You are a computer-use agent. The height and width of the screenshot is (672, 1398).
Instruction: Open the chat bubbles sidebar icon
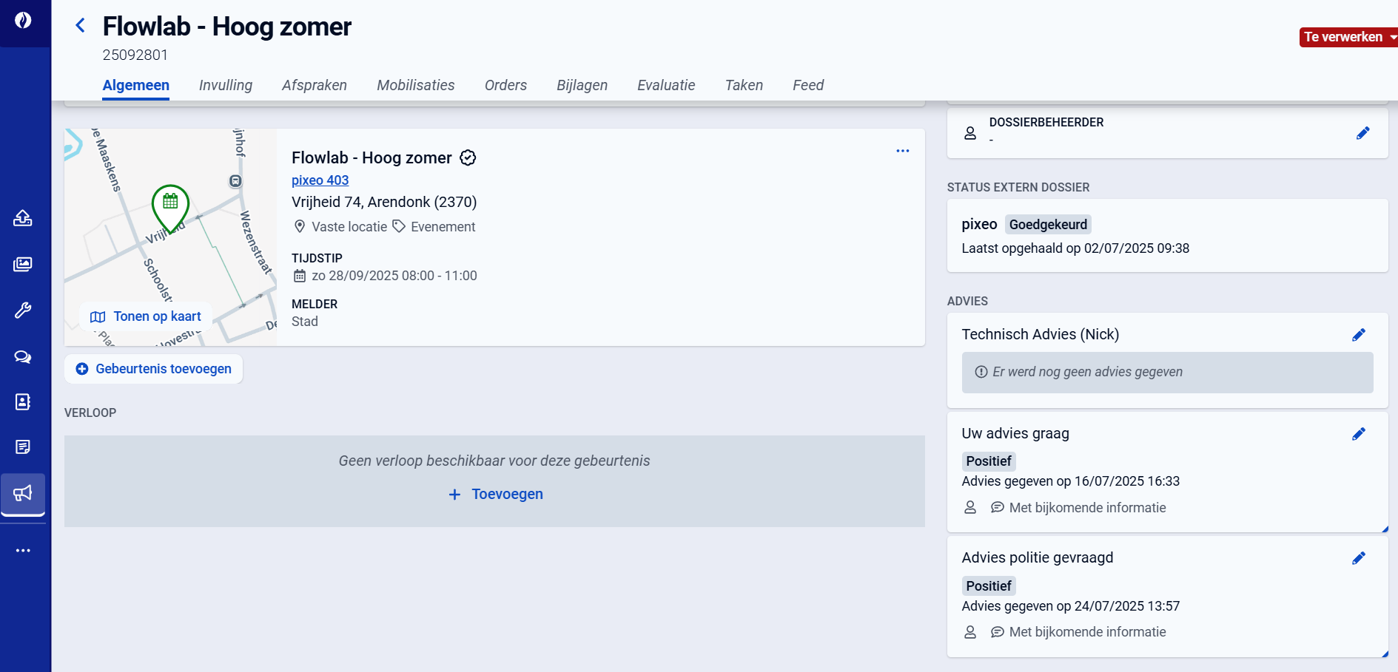click(x=23, y=357)
